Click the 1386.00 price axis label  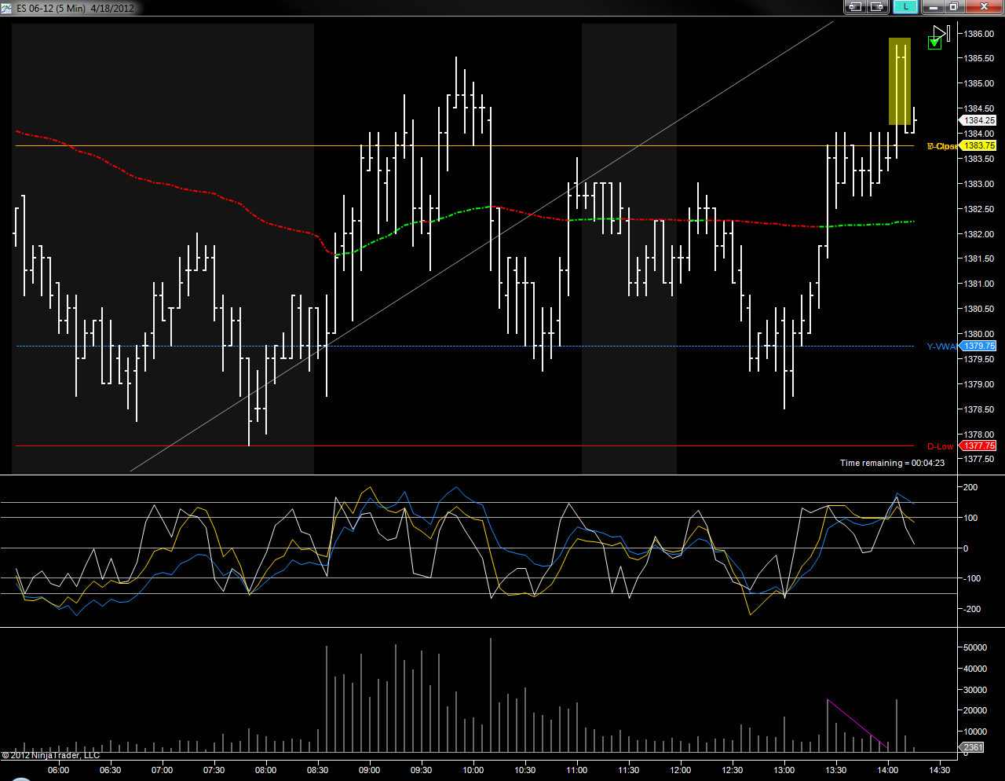click(x=979, y=33)
